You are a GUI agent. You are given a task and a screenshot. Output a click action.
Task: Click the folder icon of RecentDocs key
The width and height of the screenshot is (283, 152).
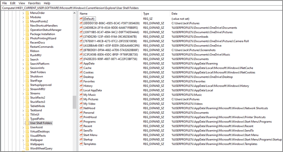pos(27,42)
